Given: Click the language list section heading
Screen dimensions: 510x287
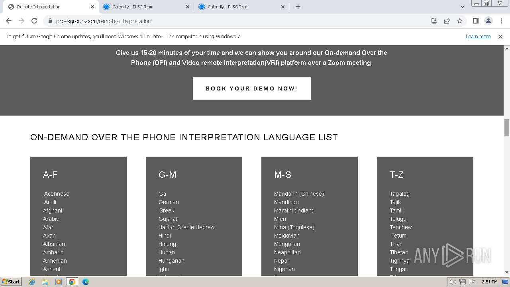Looking at the screenshot, I should click(184, 137).
